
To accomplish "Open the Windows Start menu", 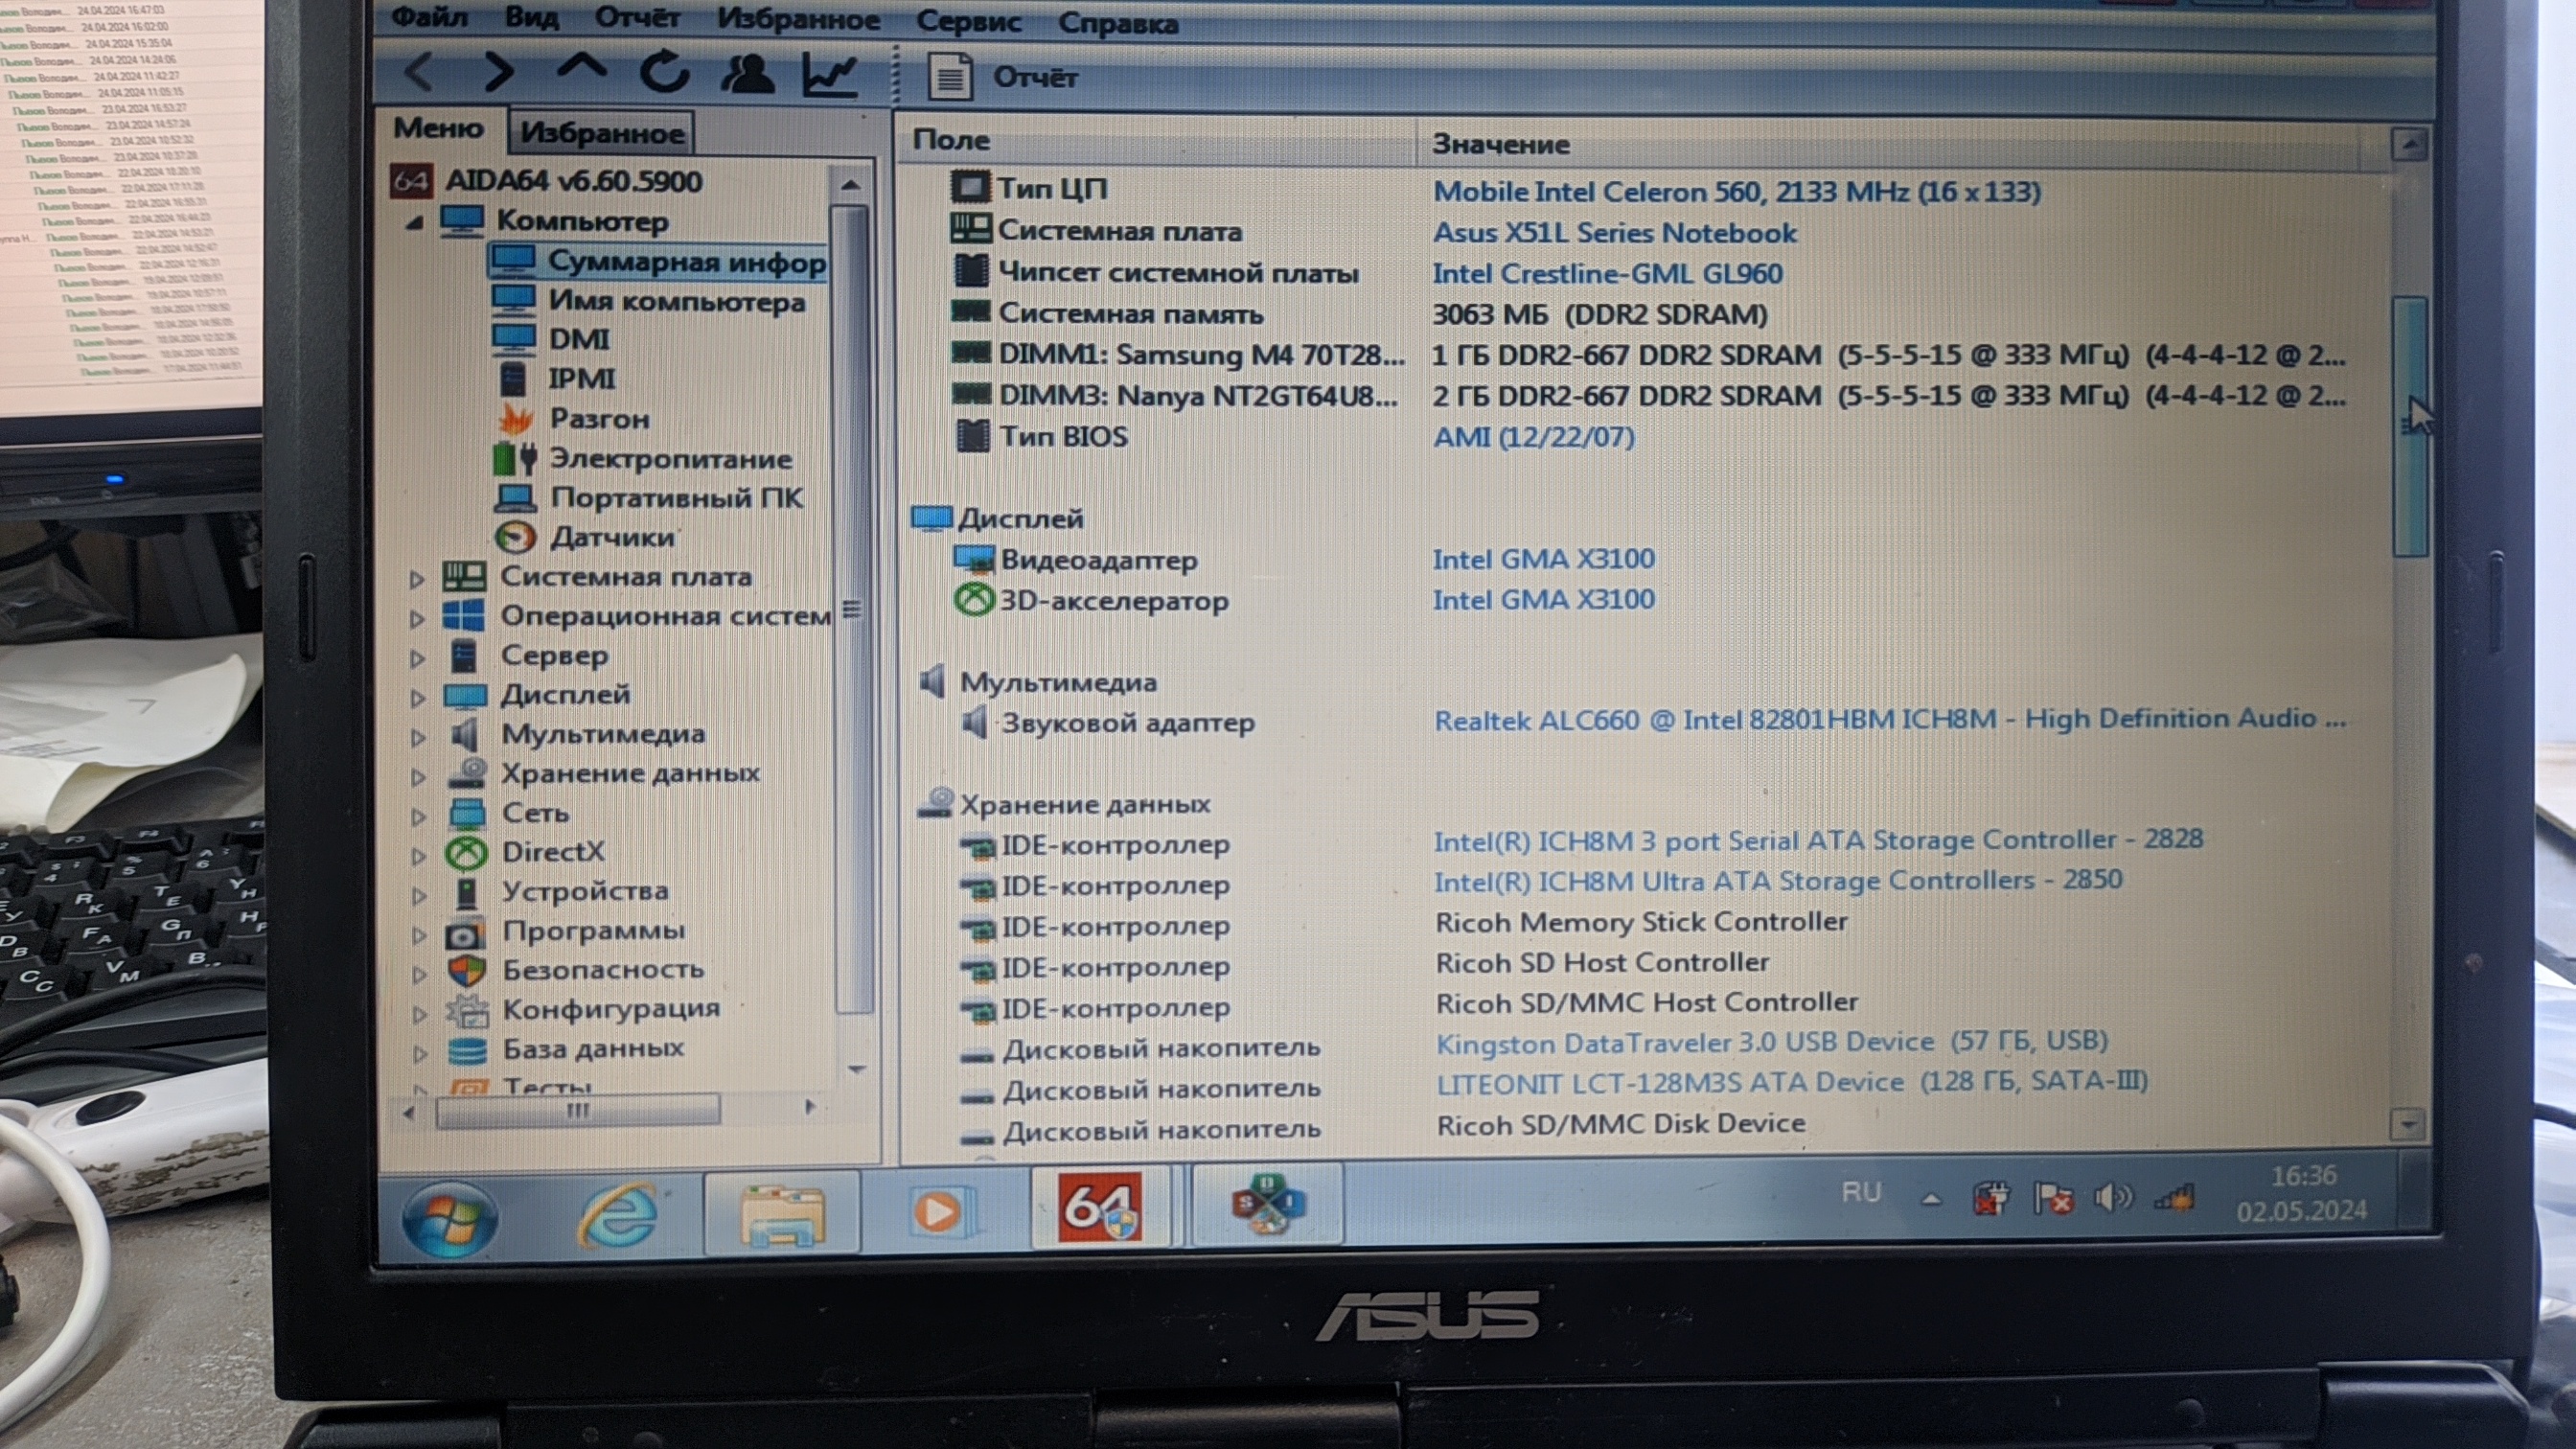I will click(450, 1217).
